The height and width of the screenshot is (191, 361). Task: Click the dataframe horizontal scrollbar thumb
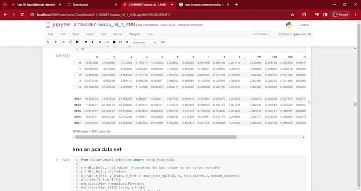[156, 137]
